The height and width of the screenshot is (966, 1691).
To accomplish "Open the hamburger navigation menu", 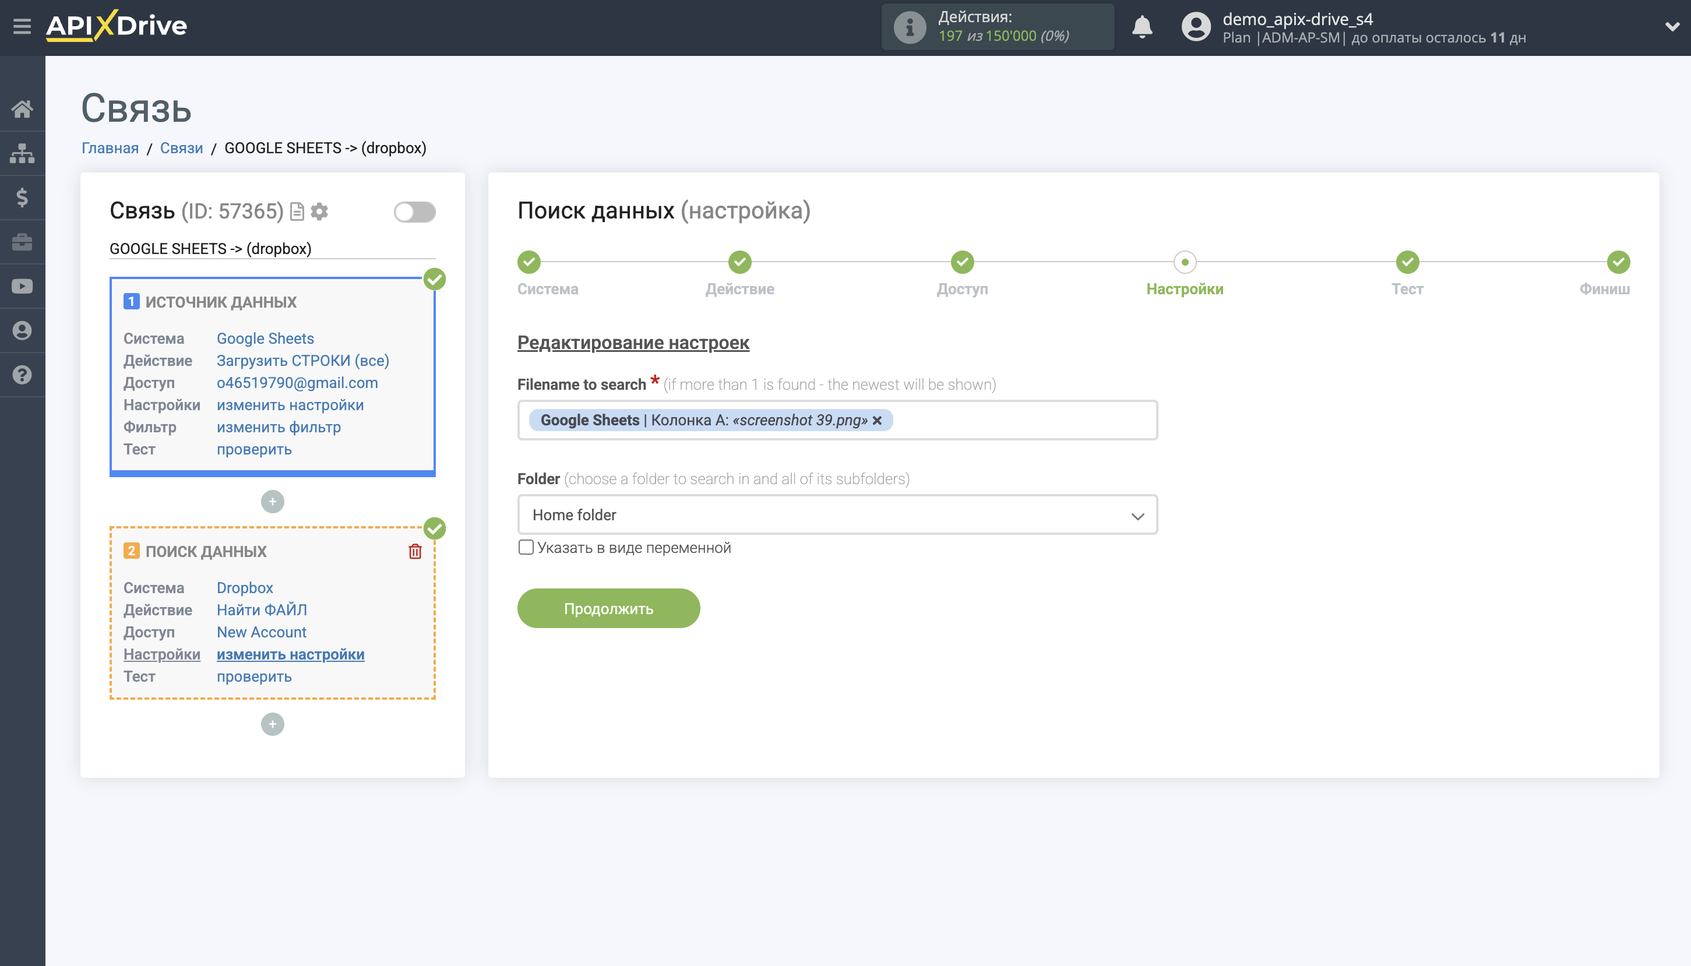I will pos(22,25).
